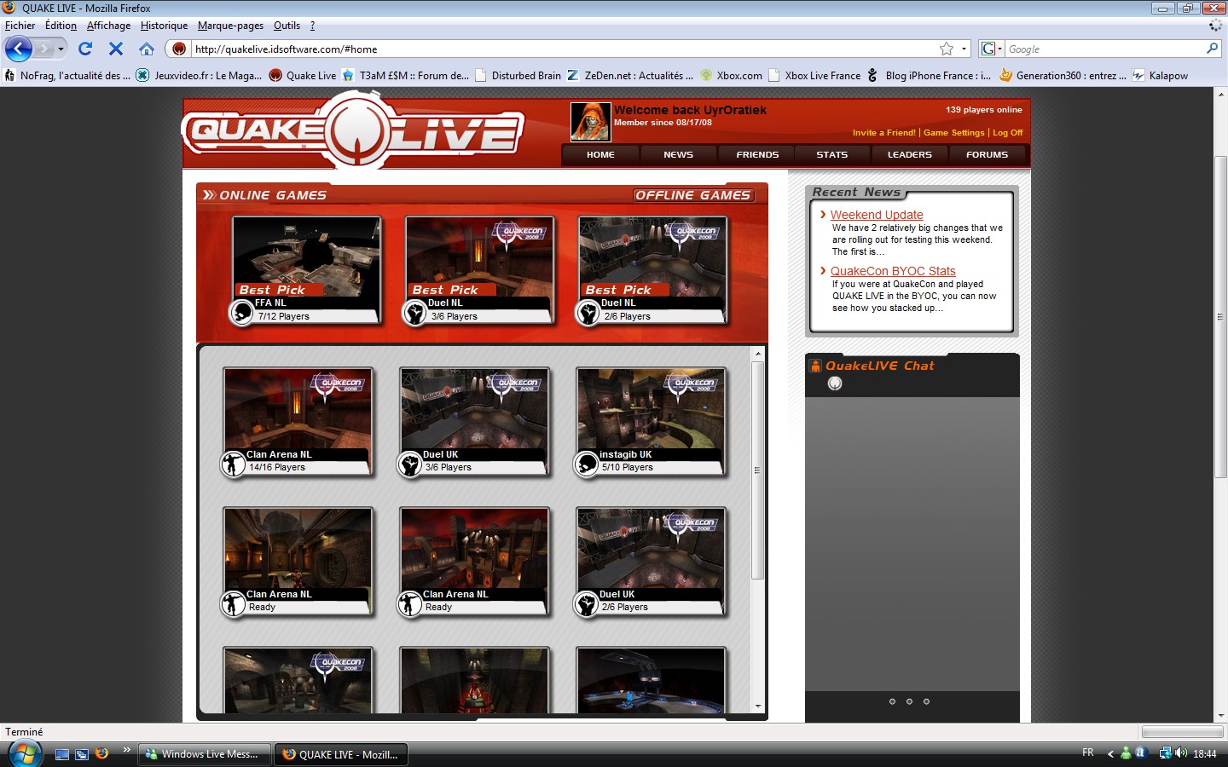The width and height of the screenshot is (1228, 767).
Task: Go back with the Firefox back arrow
Action: (x=18, y=49)
